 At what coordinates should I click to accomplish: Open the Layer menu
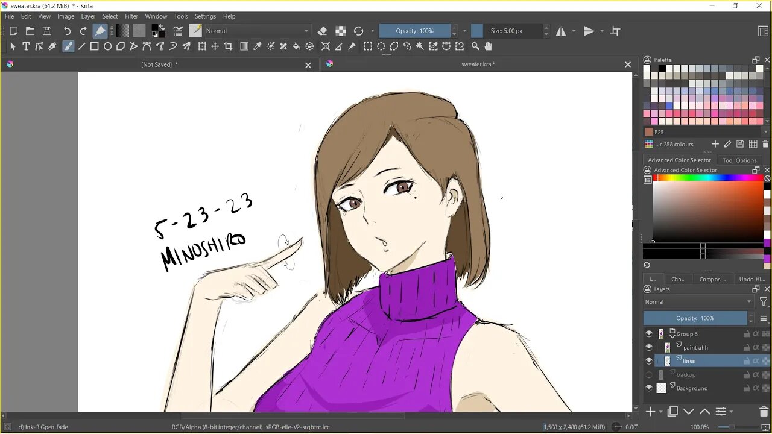(88, 16)
